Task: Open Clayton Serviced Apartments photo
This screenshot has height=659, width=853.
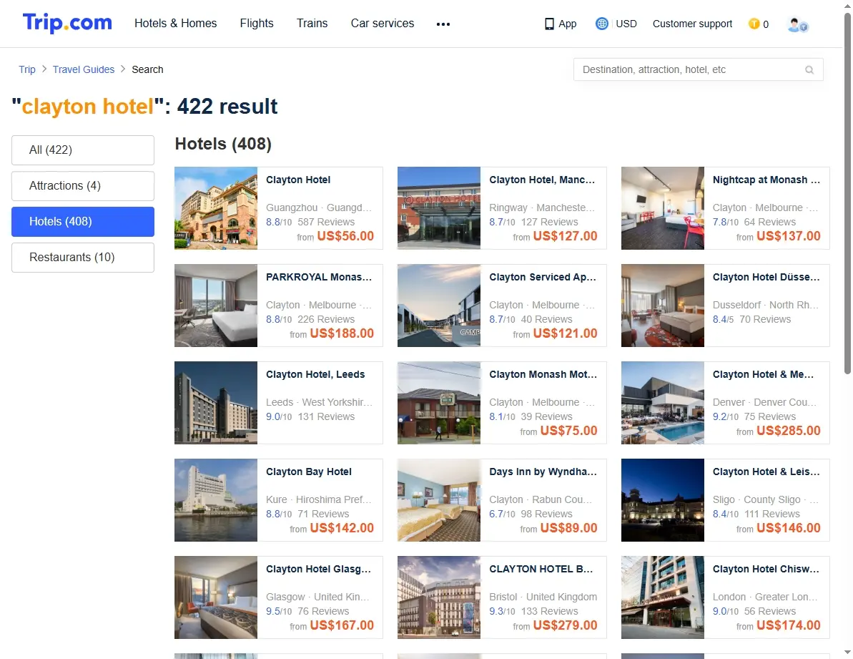Action: [439, 306]
